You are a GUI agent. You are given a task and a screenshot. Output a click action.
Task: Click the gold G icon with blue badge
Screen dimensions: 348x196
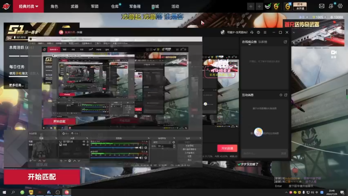pos(288,7)
